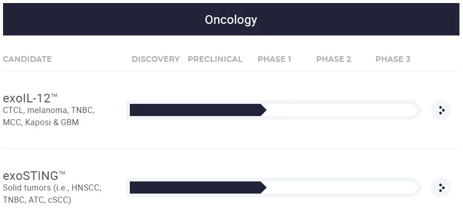Open the exoSTING details dots icon
Image resolution: width=463 pixels, height=224 pixels.
click(441, 188)
